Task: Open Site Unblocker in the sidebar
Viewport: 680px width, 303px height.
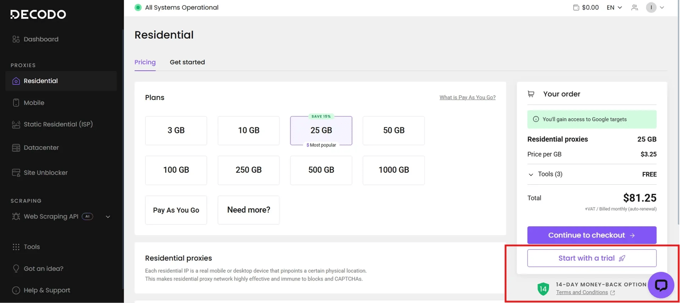Action: pos(45,173)
